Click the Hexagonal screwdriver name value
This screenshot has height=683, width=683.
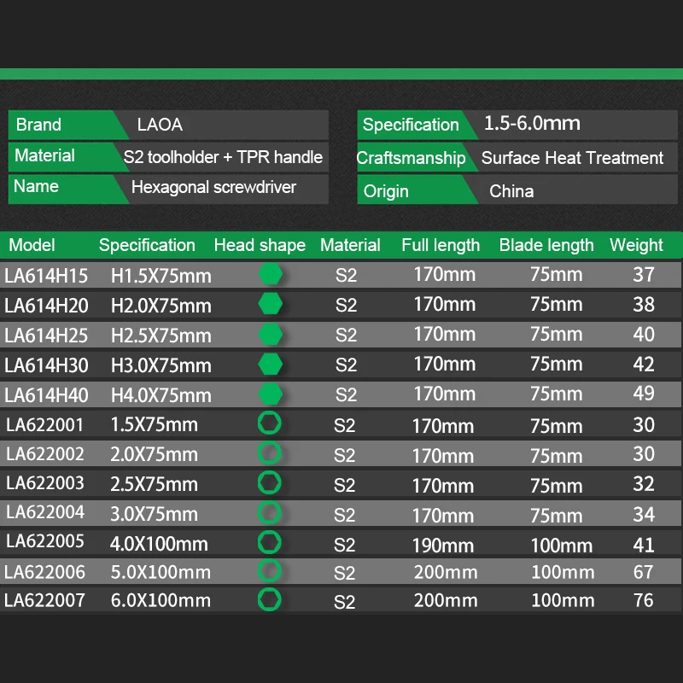214,187
